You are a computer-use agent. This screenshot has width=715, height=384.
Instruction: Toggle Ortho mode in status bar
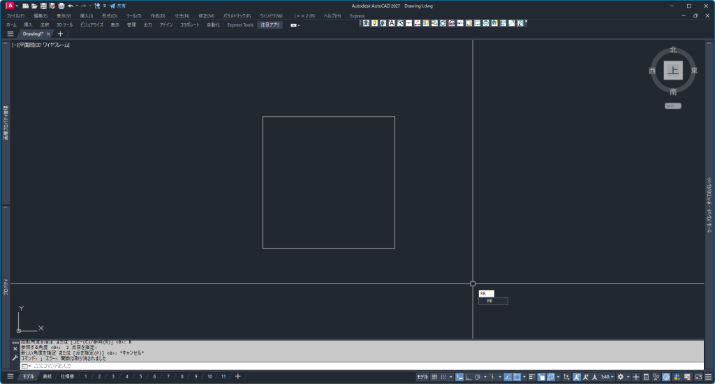[469, 377]
